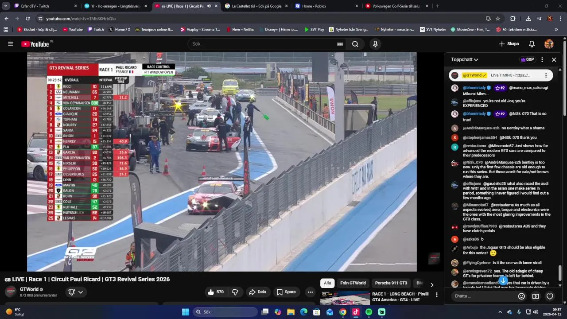Select the Från GTWorld filter chip
The width and height of the screenshot is (567, 319).
(353, 283)
